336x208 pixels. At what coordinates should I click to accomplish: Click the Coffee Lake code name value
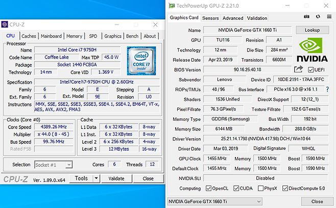pos(57,57)
